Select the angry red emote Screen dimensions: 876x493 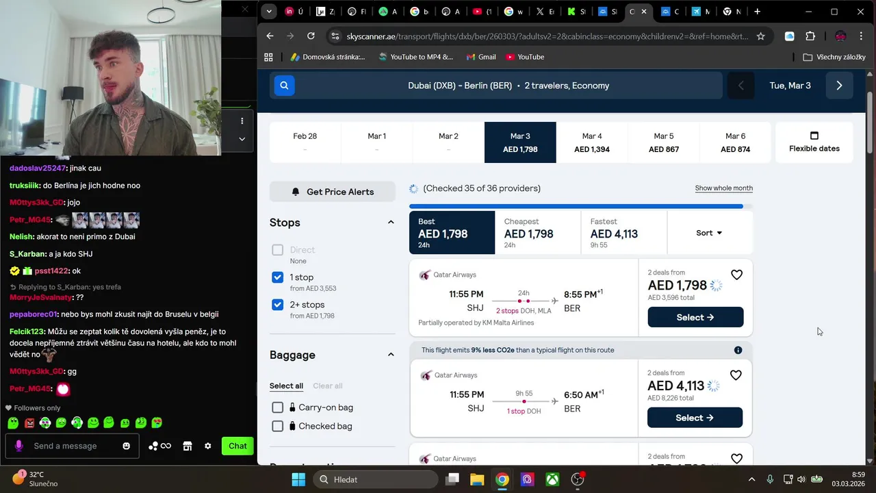point(29,423)
